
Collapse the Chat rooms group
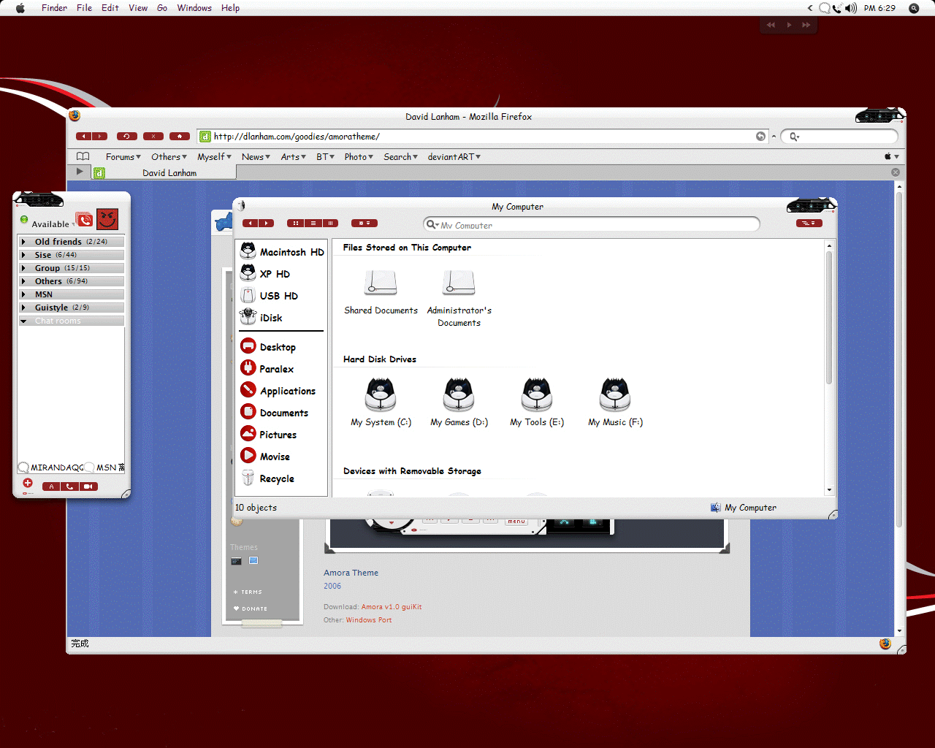(23, 321)
